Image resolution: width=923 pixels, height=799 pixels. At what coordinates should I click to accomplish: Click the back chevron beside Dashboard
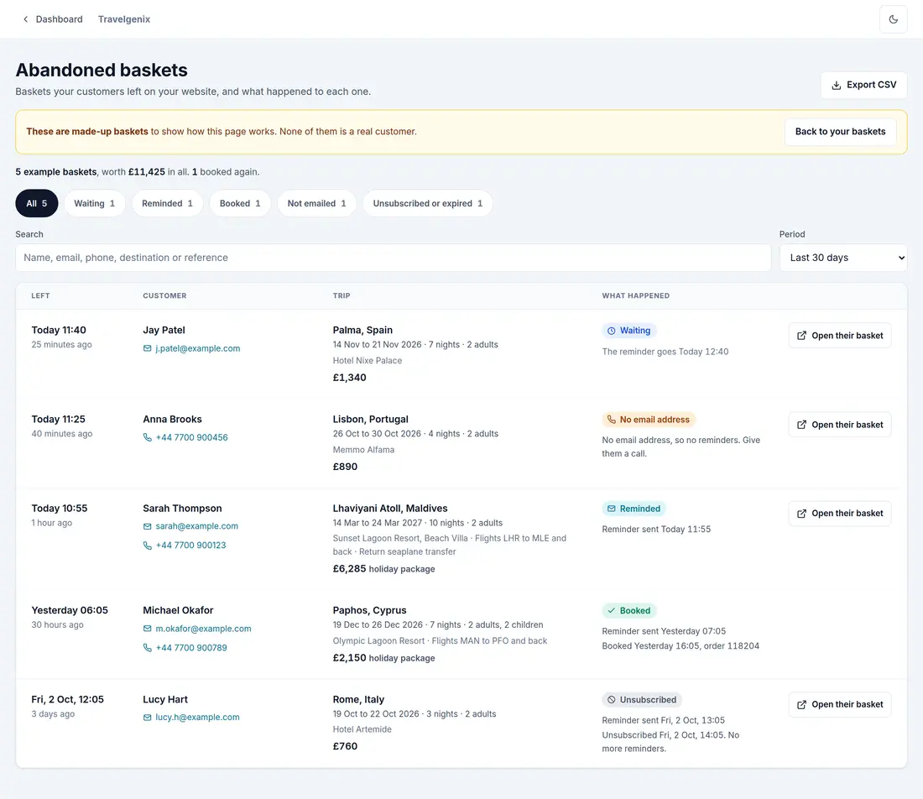pyautogui.click(x=25, y=19)
